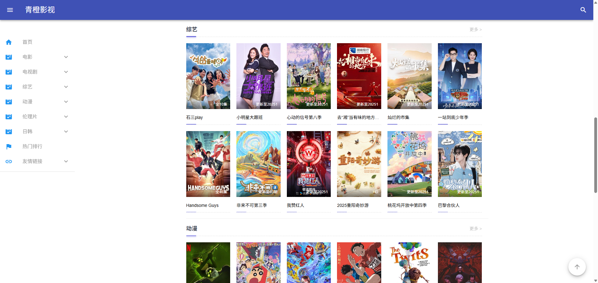598x283 pixels.
Task: Expand the 伦理片 chevron
Action: [66, 117]
